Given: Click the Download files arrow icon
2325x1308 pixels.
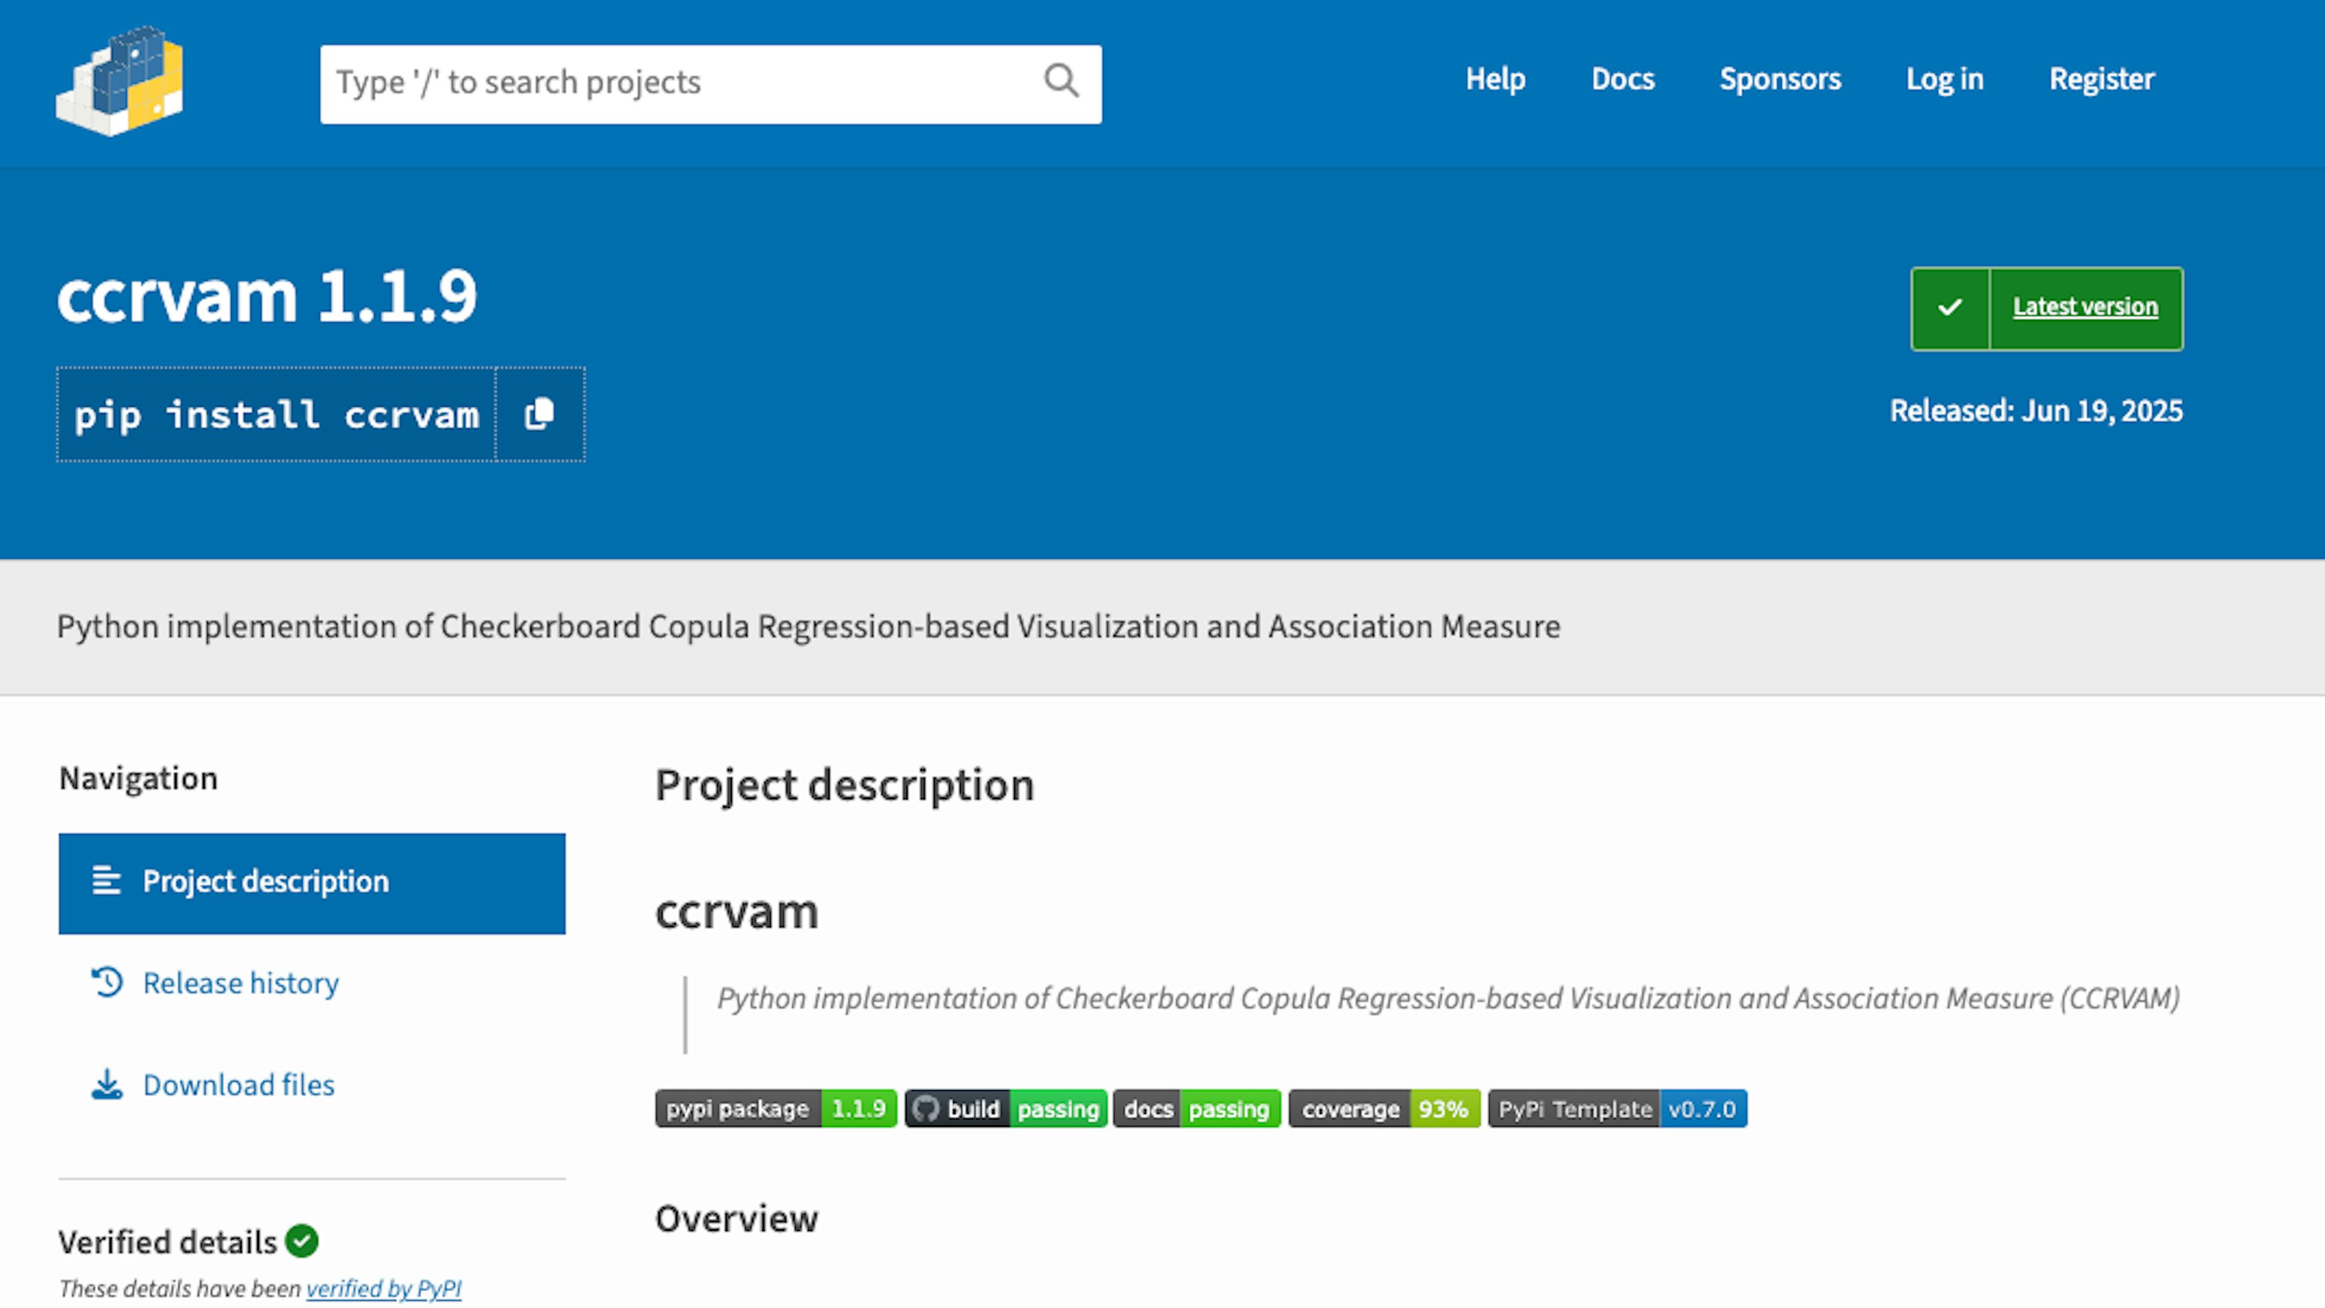Looking at the screenshot, I should tap(107, 1085).
